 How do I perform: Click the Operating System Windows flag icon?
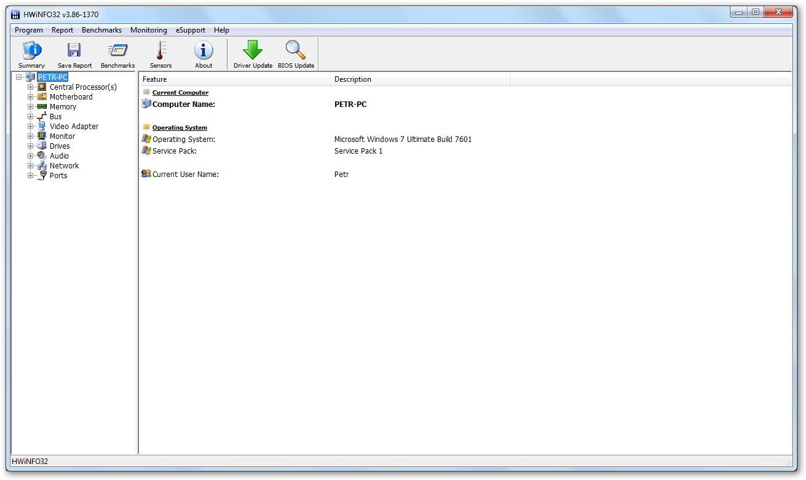coord(146,139)
